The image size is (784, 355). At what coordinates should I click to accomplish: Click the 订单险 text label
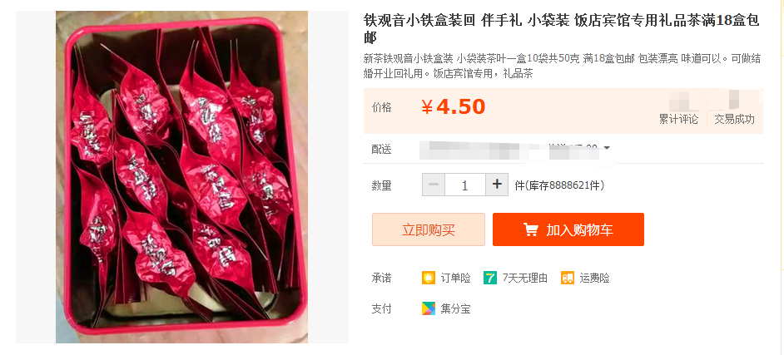click(x=455, y=279)
